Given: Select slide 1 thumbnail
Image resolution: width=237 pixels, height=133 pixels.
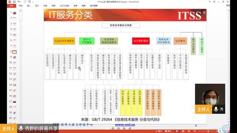Looking at the screenshot, I should coord(14,13).
